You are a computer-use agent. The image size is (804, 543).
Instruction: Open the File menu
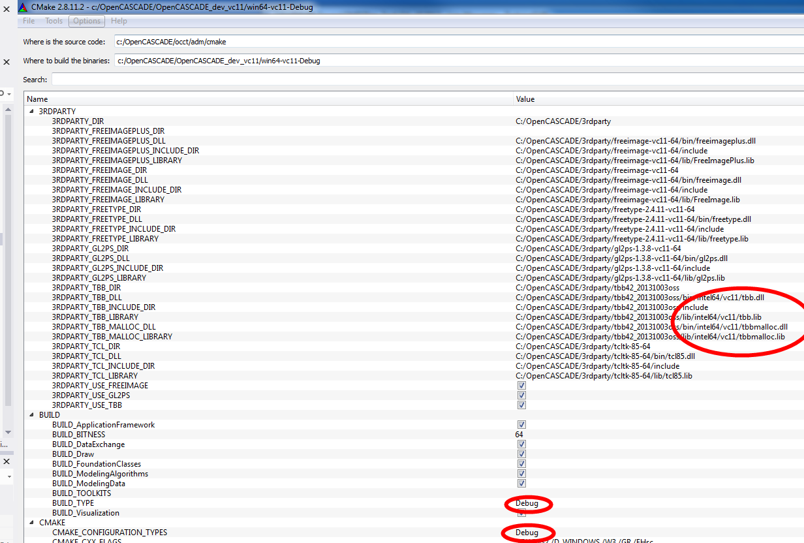point(29,21)
